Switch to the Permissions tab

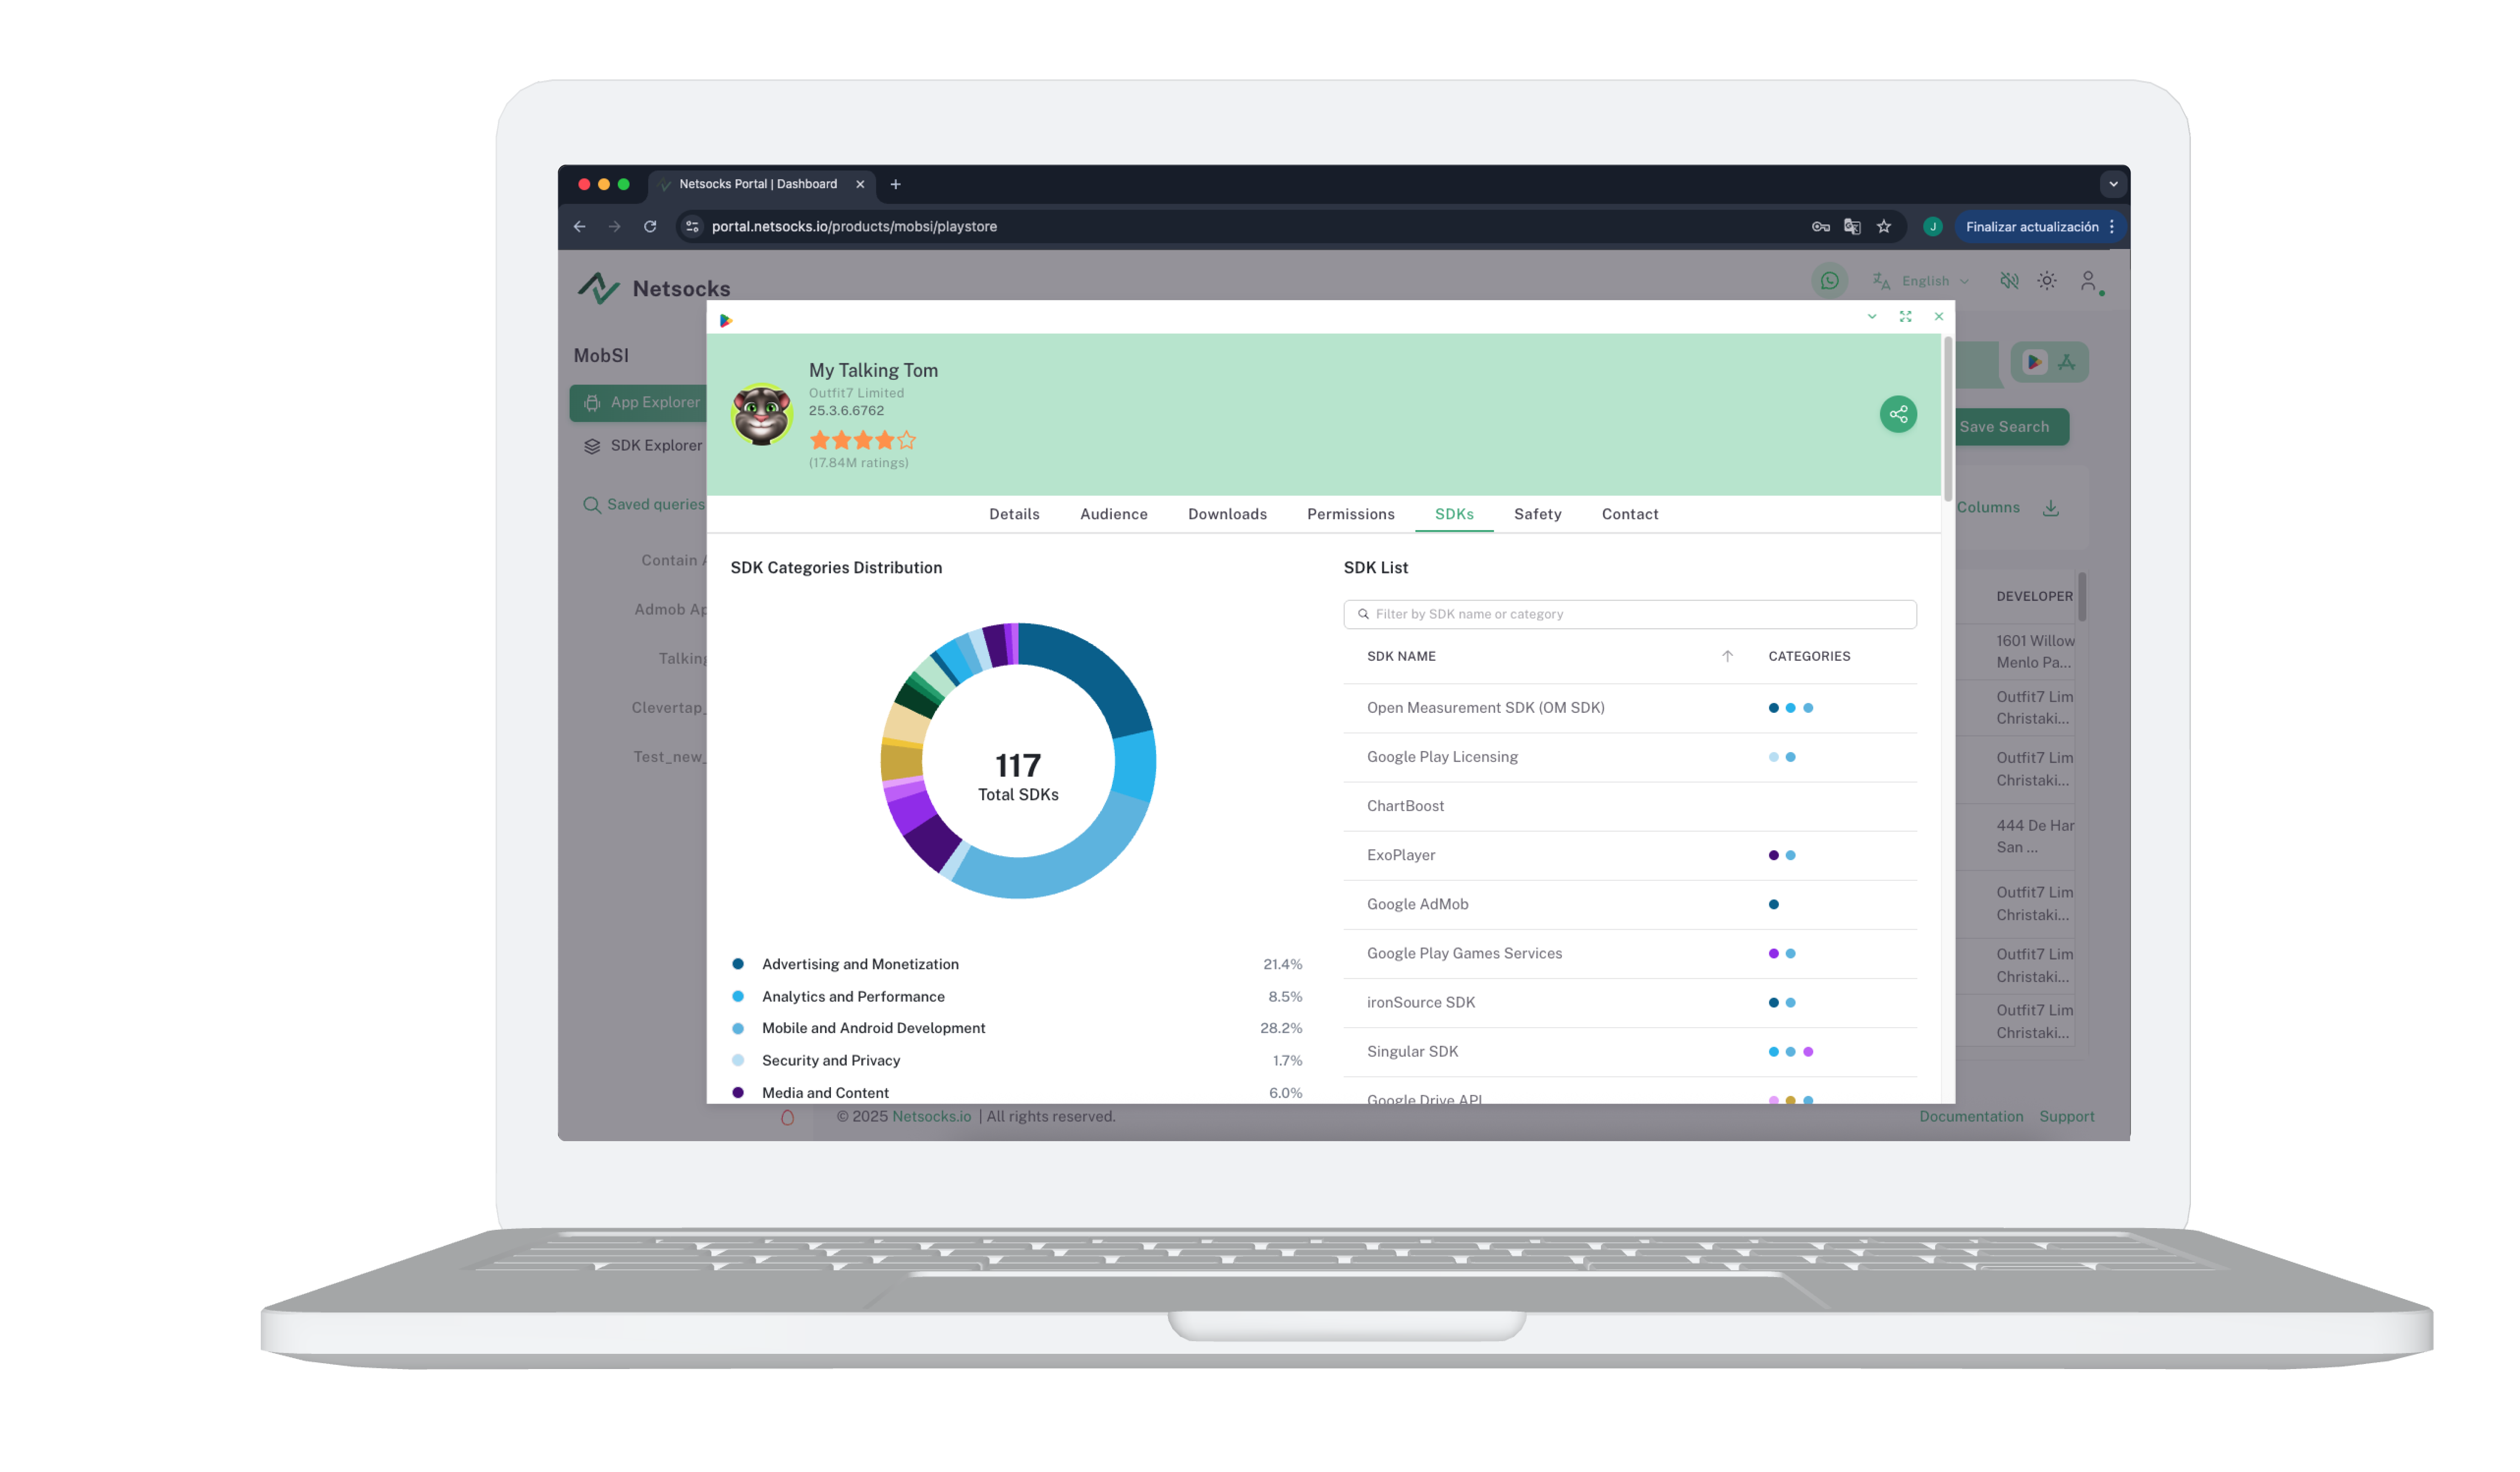point(1350,514)
